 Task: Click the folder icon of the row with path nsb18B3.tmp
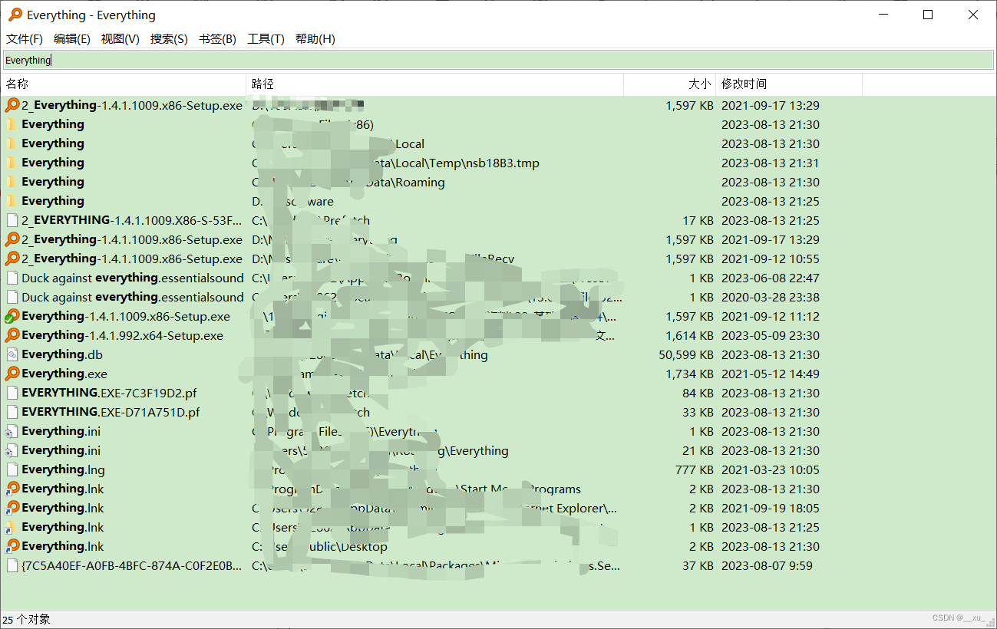12,163
